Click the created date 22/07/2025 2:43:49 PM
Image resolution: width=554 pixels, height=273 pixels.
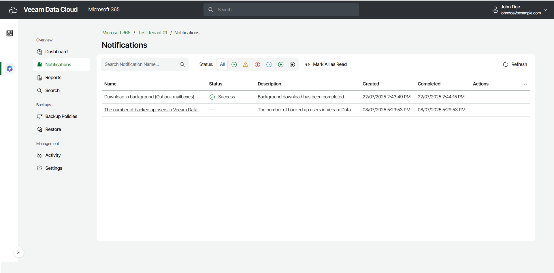[x=387, y=97]
